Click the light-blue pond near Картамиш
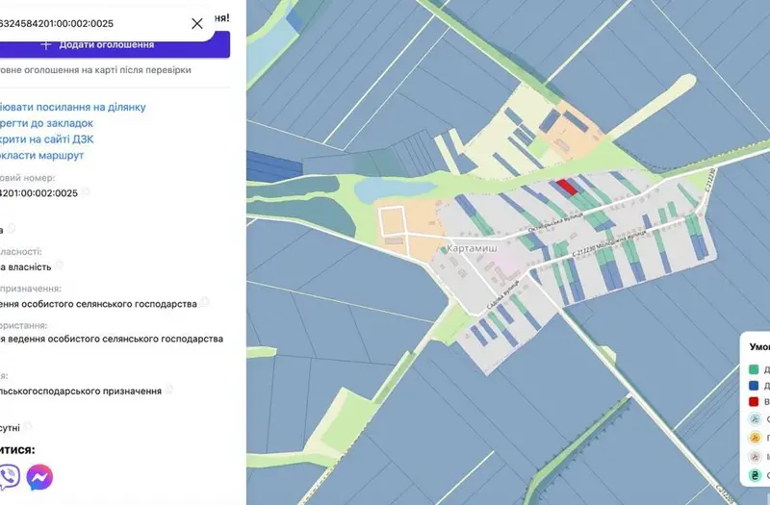This screenshot has height=505, width=770. (395, 189)
